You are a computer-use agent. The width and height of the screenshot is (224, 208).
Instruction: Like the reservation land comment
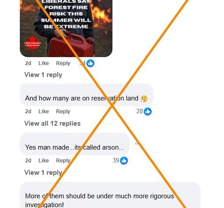[x=44, y=112]
